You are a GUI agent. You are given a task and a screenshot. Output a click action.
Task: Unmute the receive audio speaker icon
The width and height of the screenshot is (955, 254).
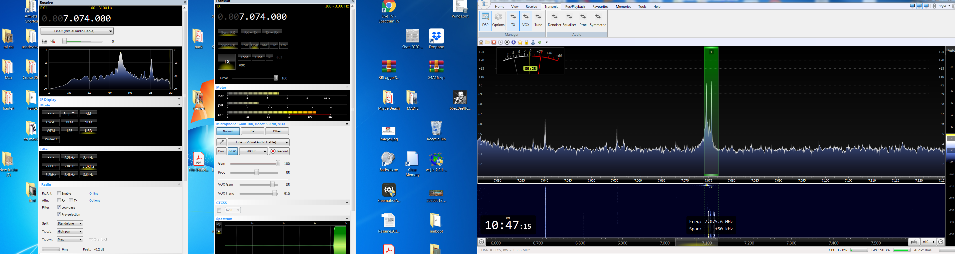pyautogui.click(x=53, y=41)
